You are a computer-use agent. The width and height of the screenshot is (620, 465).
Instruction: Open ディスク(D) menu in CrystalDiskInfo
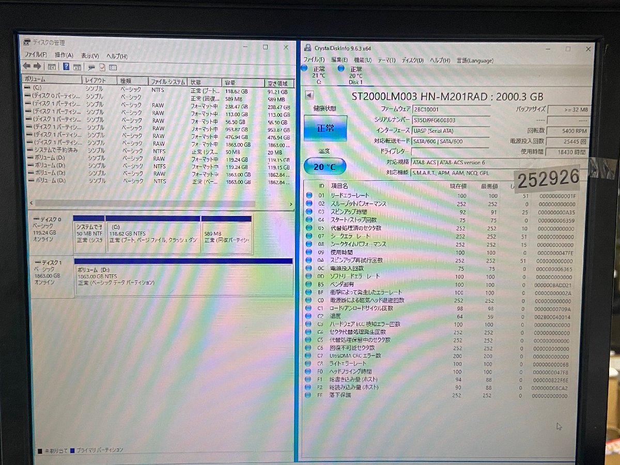click(412, 60)
